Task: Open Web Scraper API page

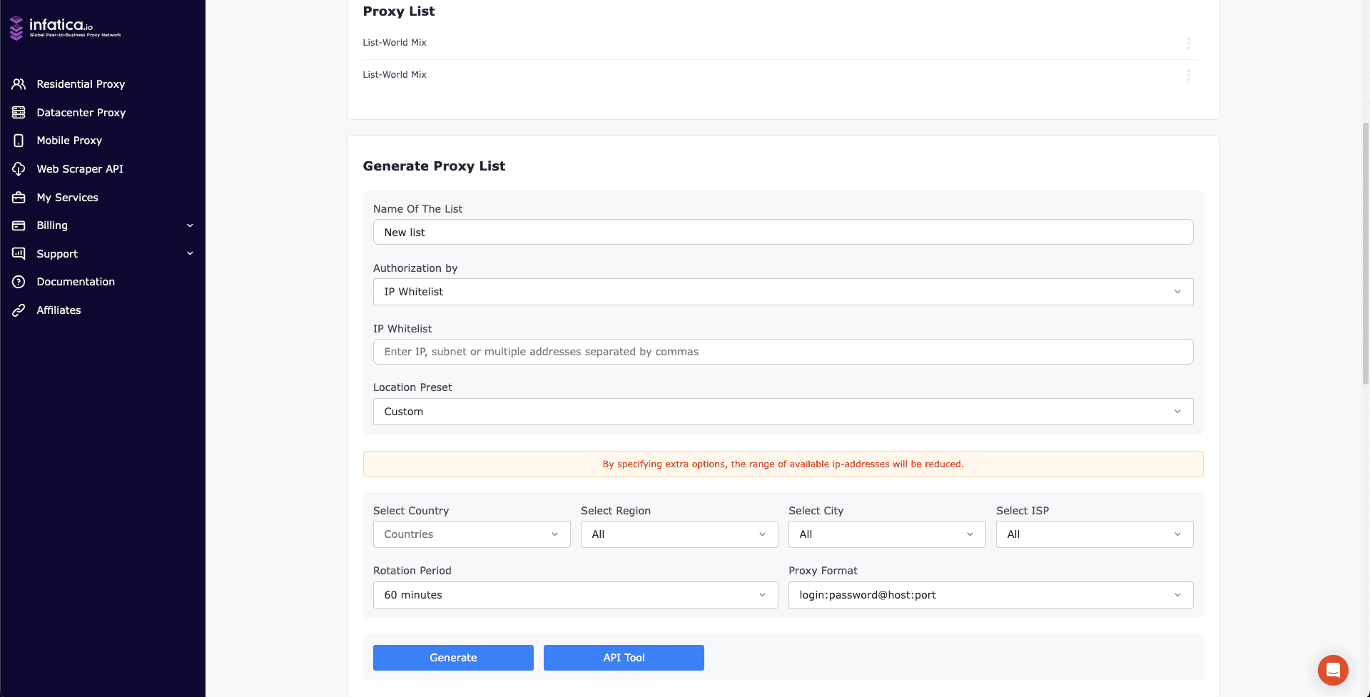Action: pos(80,169)
